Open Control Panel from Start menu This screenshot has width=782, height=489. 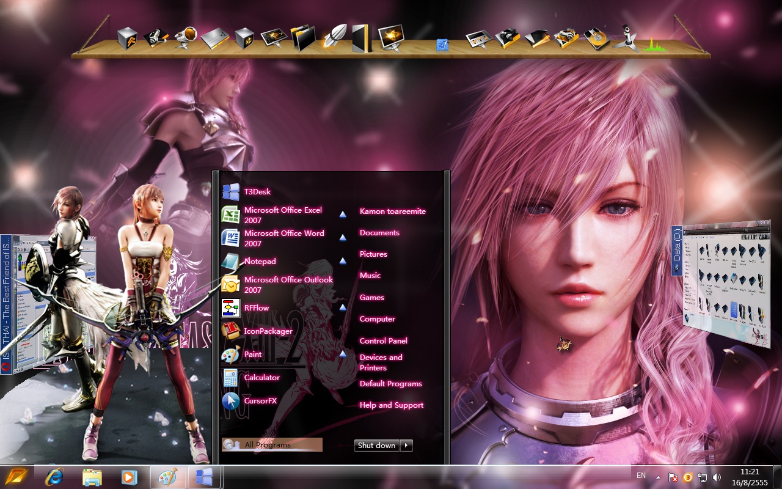click(x=383, y=341)
